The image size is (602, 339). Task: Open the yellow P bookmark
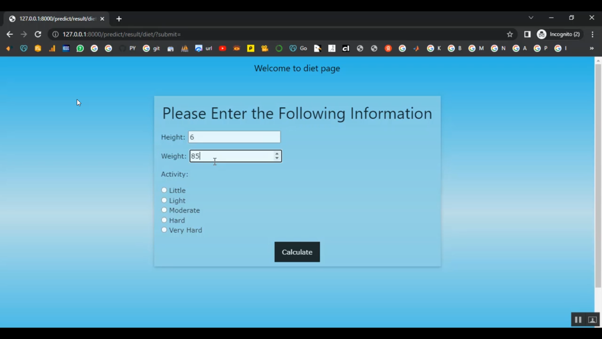pos(251,49)
